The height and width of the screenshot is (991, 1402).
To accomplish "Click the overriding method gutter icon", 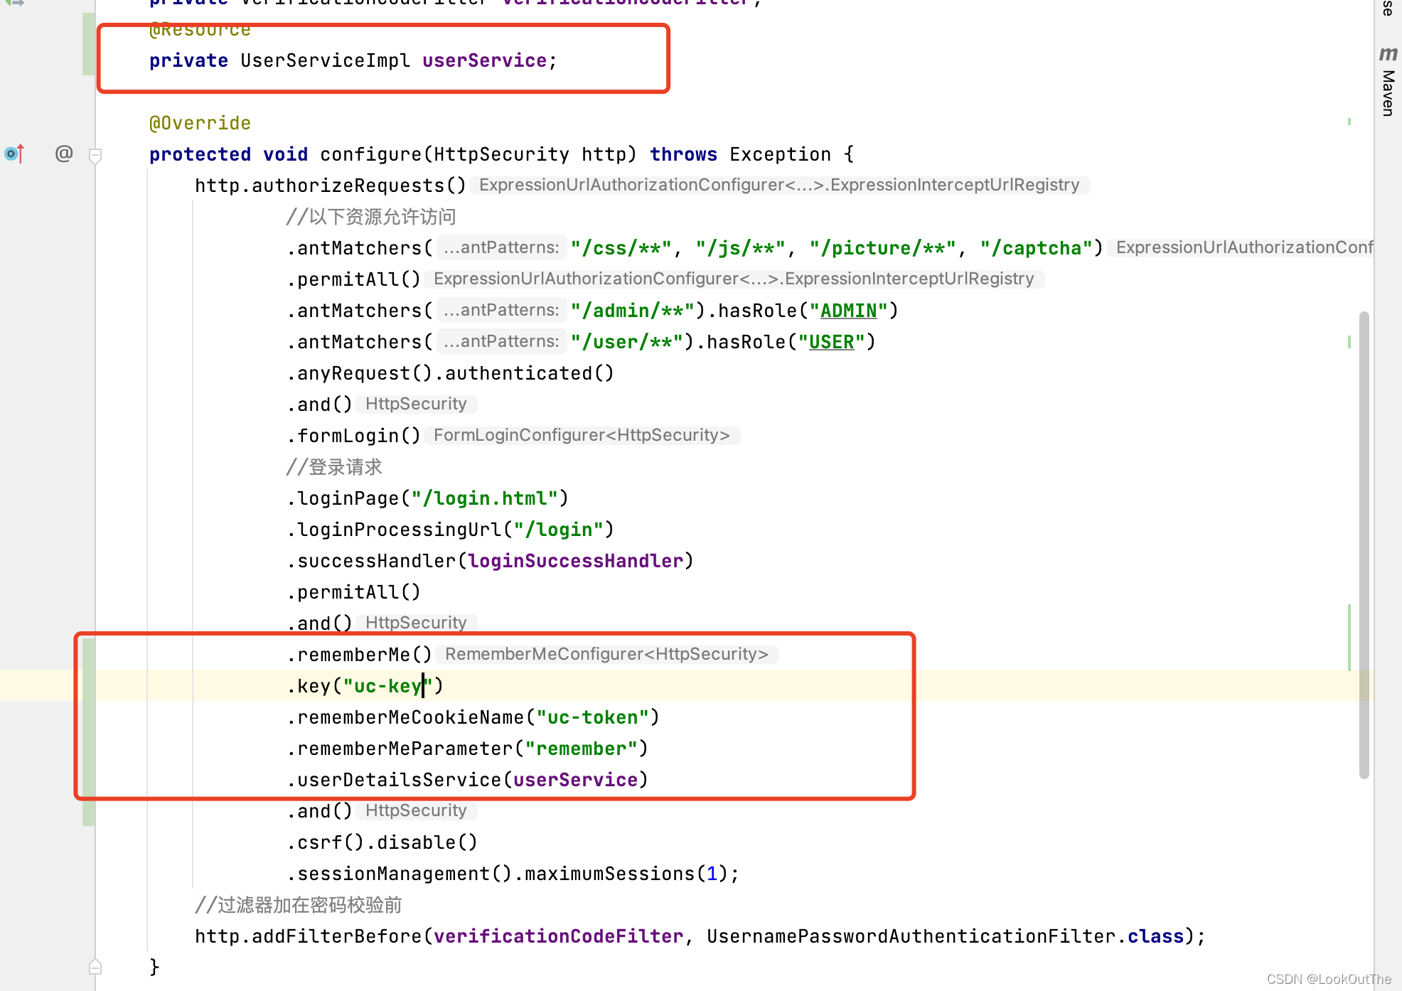I will [x=14, y=154].
